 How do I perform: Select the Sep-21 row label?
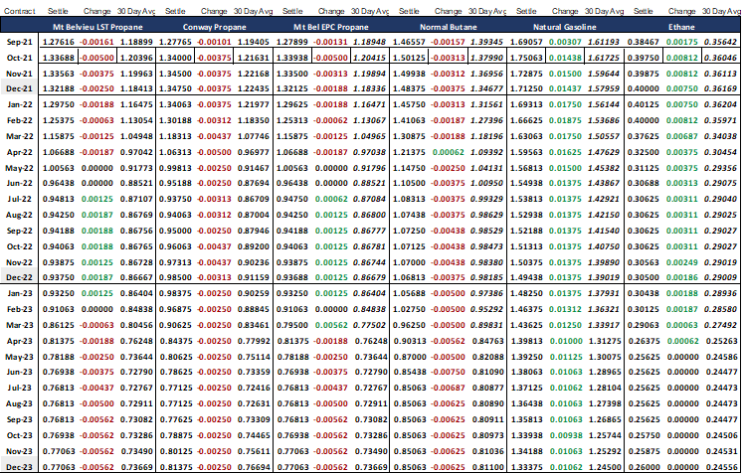click(20, 42)
